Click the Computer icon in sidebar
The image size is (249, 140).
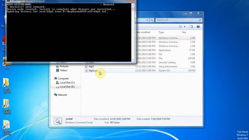56,79
